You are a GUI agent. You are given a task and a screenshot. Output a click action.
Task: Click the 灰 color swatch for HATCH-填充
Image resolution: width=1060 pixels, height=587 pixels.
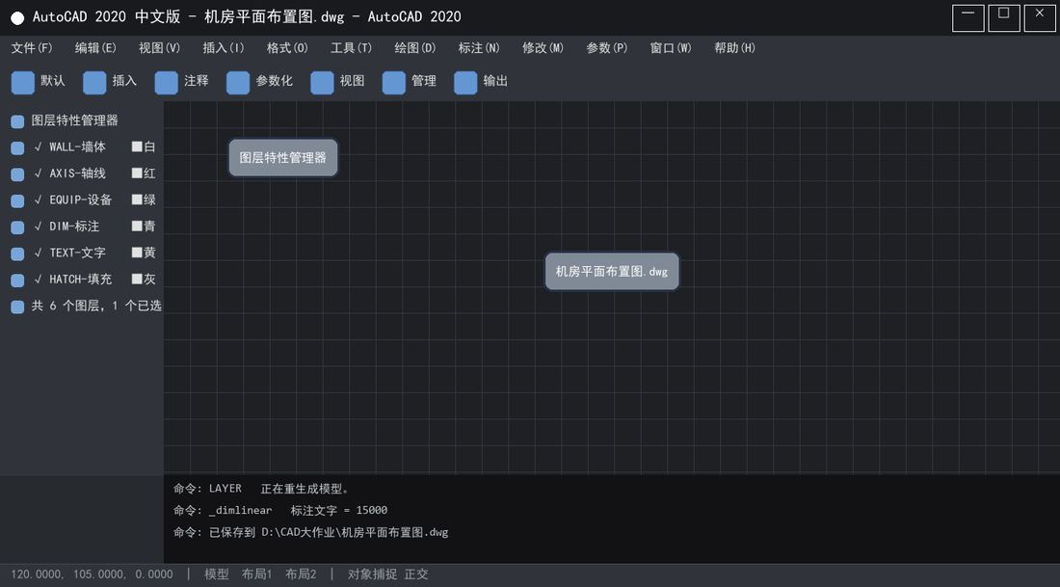(x=137, y=279)
